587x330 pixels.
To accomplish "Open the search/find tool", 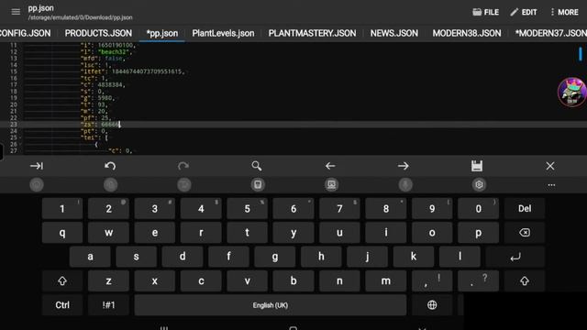I will pyautogui.click(x=257, y=166).
